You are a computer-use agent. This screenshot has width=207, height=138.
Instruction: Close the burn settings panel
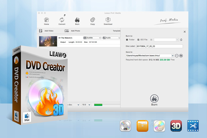coord(185,32)
